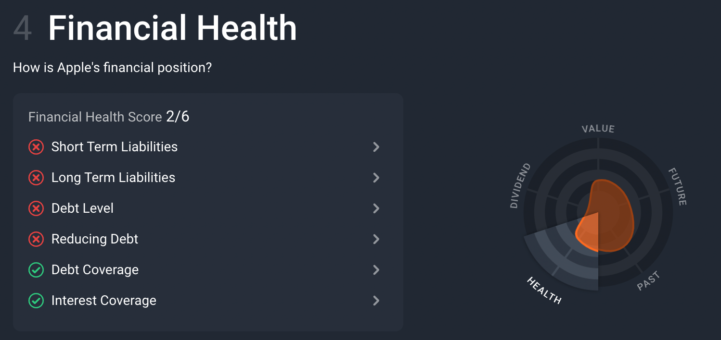Open Debt Coverage details arrow
The image size is (721, 340).
click(376, 270)
